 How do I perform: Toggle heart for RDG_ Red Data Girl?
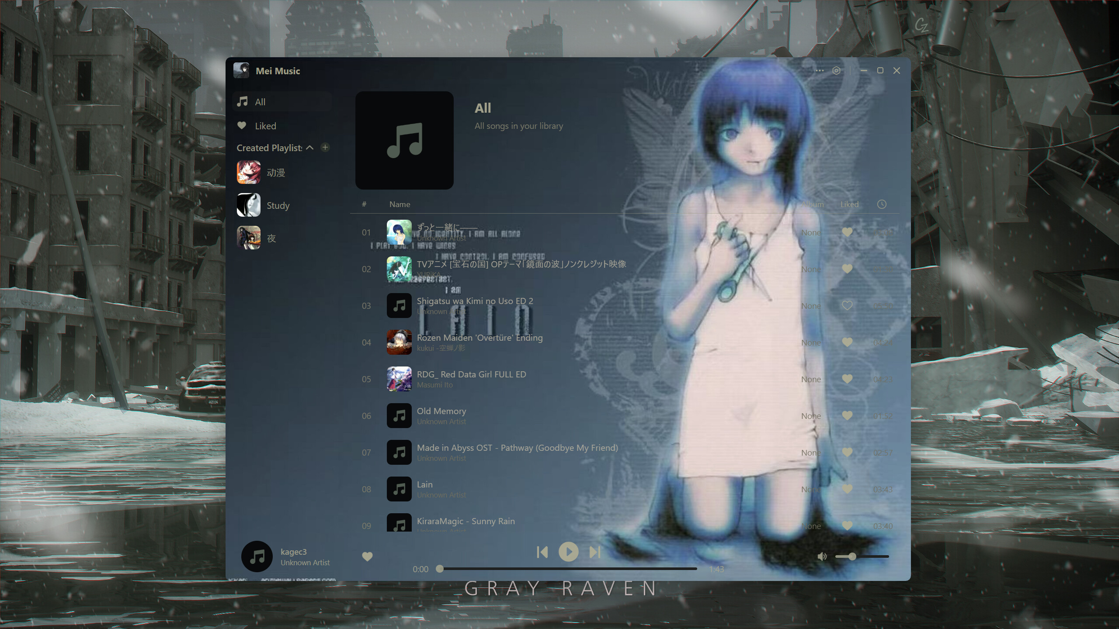[x=847, y=379]
